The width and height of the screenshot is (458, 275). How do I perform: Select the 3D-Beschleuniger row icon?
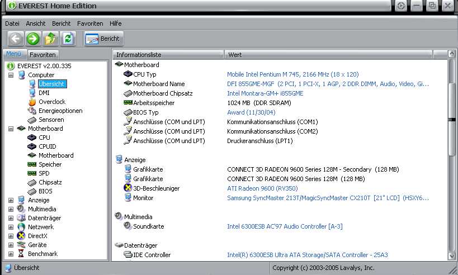[128, 188]
